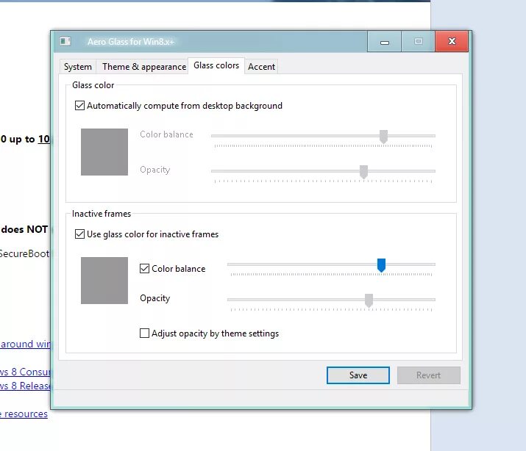Click the 'does NOT' bold text in background page

(24, 229)
